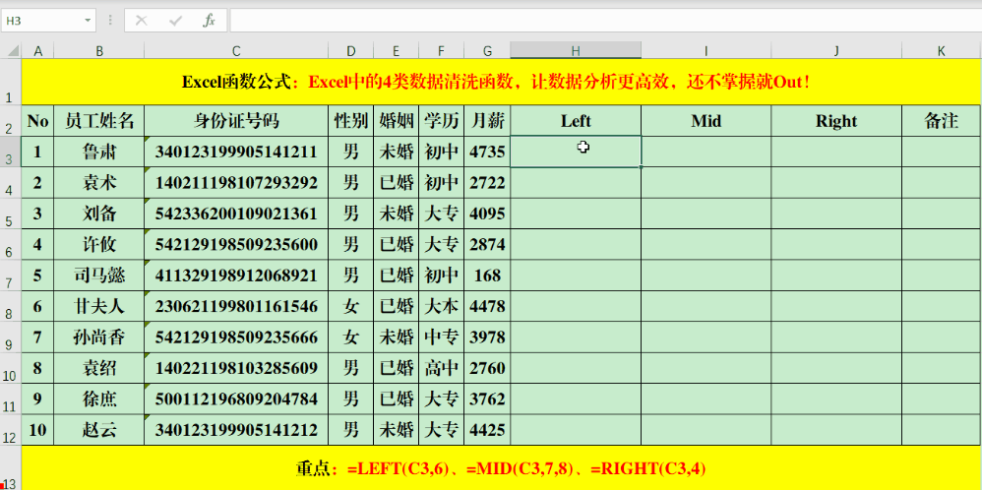Image resolution: width=982 pixels, height=490 pixels.
Task: Click the Enter checkmark icon in formula bar
Action: pyautogui.click(x=175, y=21)
